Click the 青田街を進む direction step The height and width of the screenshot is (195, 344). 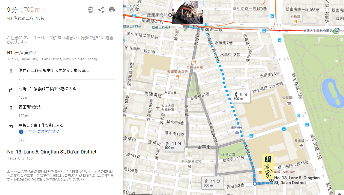(30, 107)
